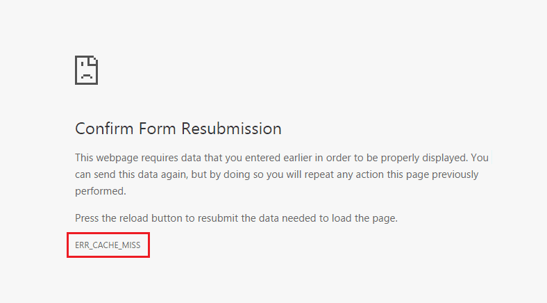
Task: Click the word "Confirm" in the heading
Action: tap(104, 129)
